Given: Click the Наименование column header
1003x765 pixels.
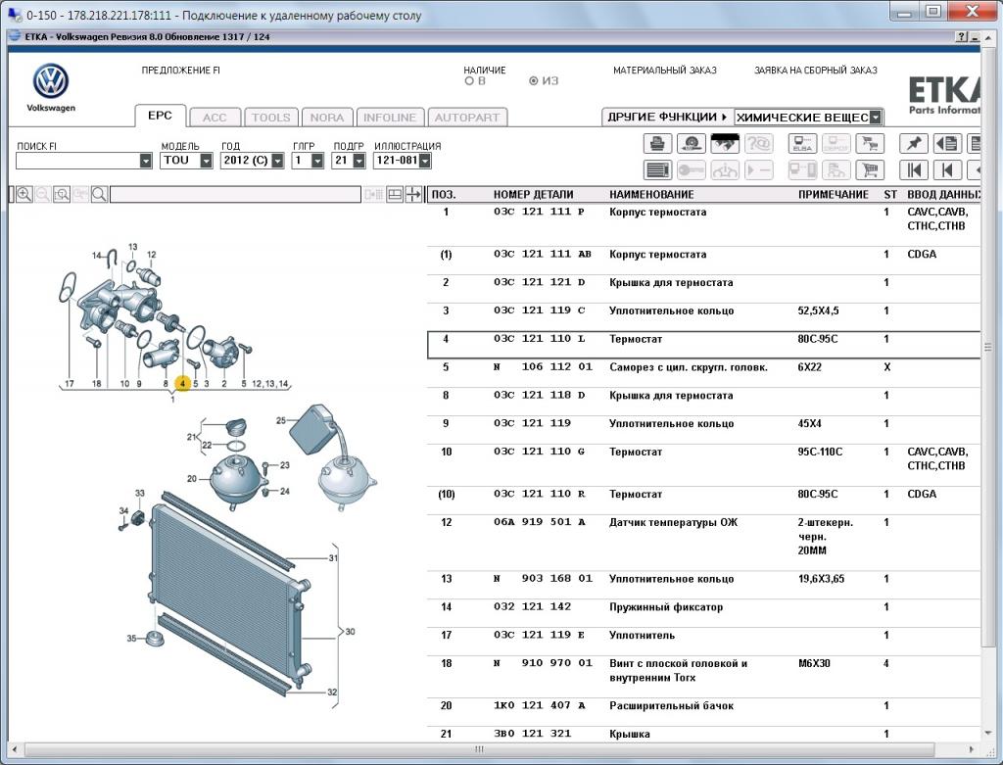Looking at the screenshot, I should (651, 195).
